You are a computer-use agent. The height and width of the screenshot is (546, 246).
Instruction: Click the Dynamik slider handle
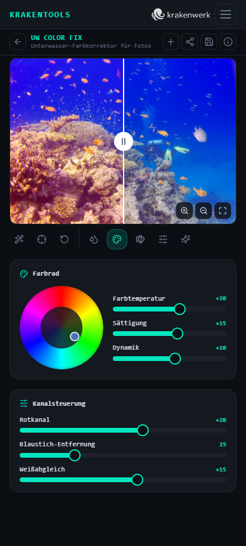tap(175, 358)
